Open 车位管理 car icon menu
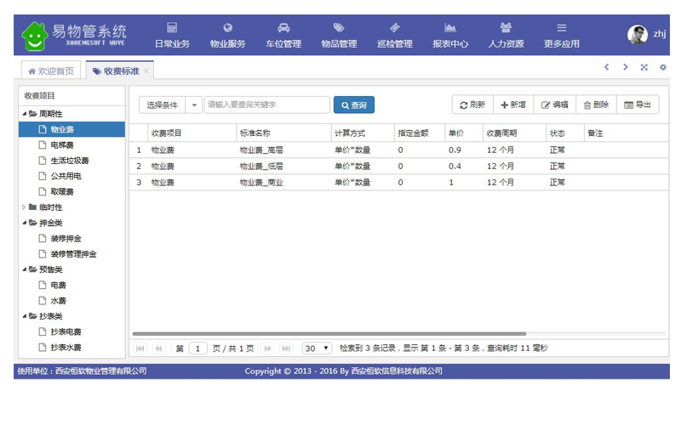The image size is (681, 425). [283, 28]
